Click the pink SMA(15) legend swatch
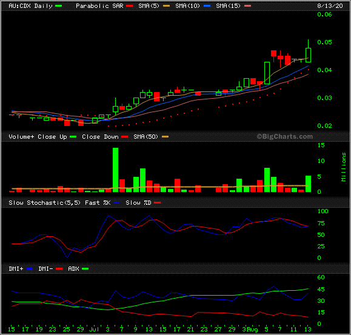The image size is (351, 335). coord(247,6)
